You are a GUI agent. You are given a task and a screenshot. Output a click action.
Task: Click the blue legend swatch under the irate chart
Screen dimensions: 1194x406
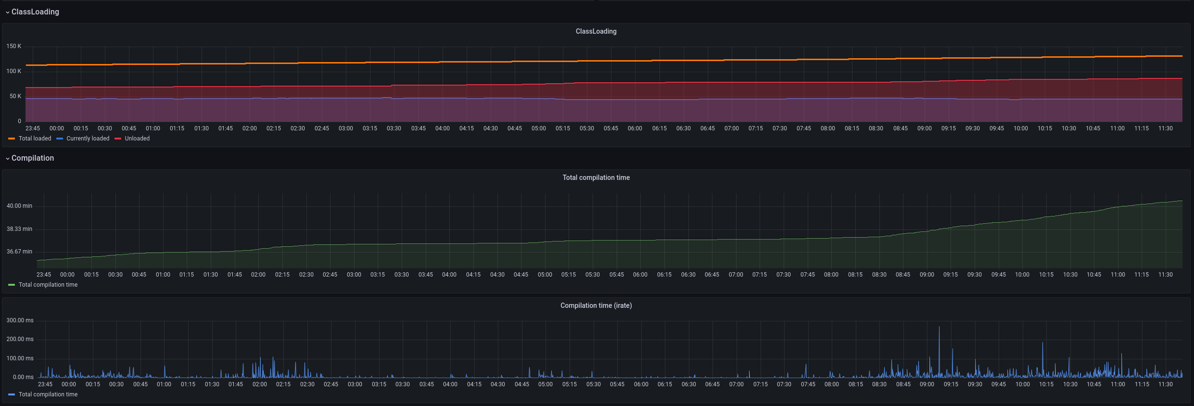pyautogui.click(x=12, y=394)
